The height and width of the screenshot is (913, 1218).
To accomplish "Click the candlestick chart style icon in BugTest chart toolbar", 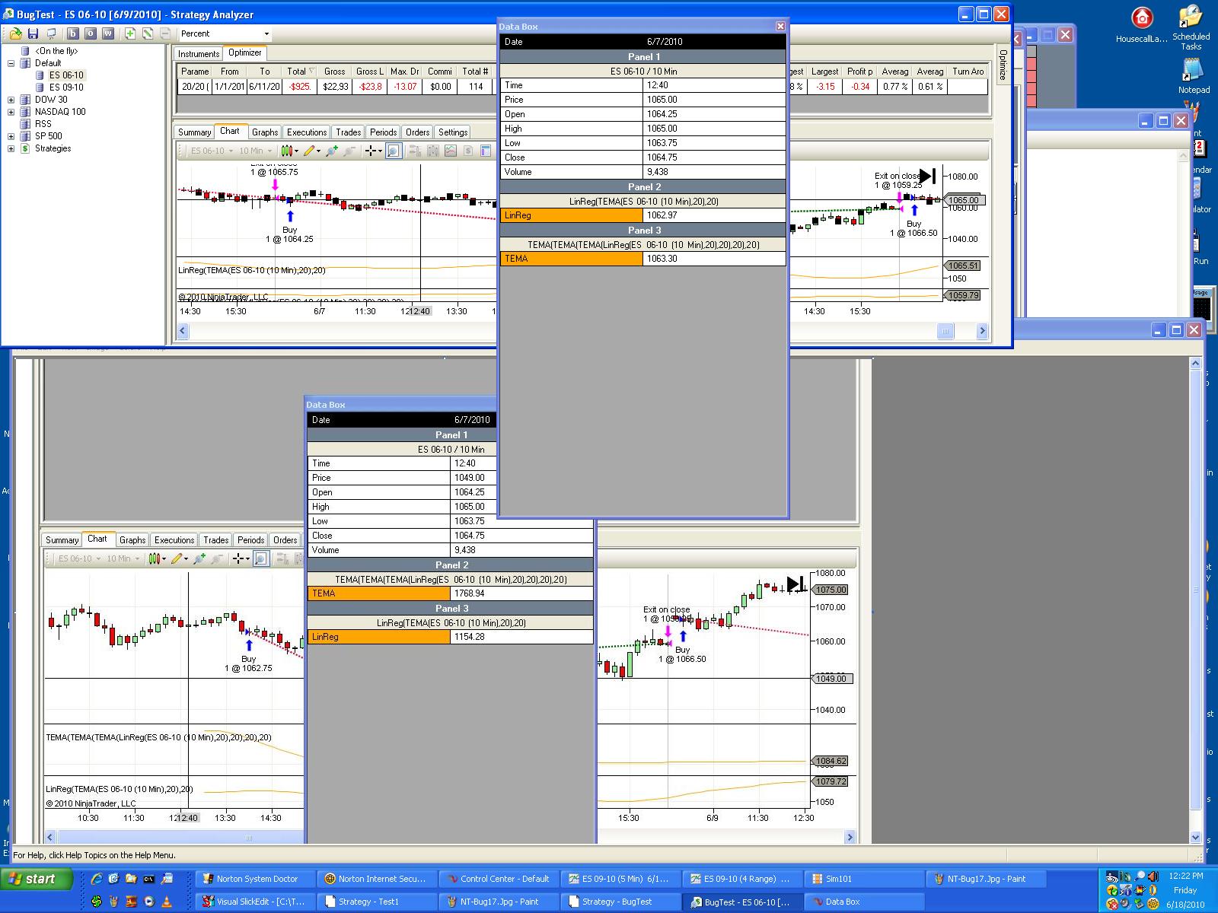I will tap(289, 151).
